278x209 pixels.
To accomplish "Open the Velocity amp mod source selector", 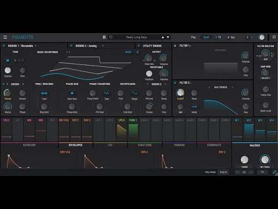I will [265, 78].
